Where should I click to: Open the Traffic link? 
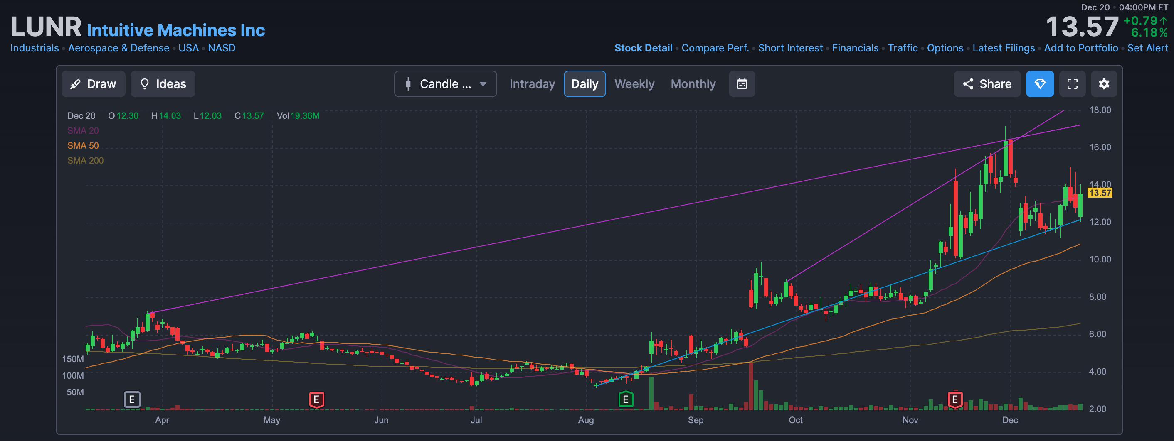(903, 48)
